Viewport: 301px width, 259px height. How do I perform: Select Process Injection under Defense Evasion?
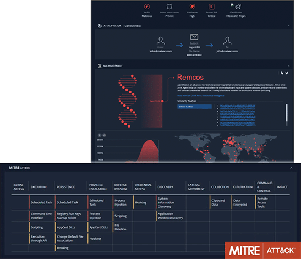point(121,202)
